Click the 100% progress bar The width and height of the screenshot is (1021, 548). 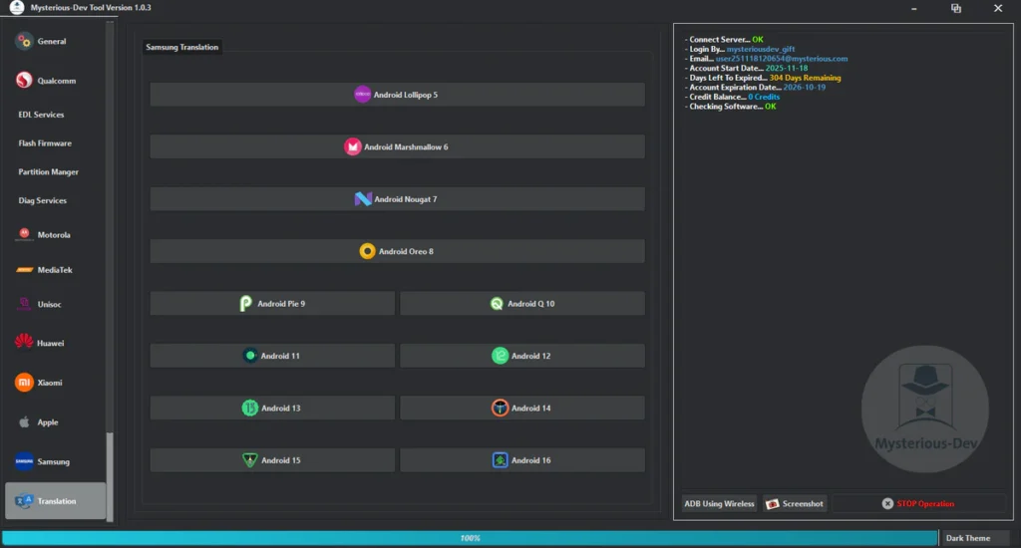470,538
